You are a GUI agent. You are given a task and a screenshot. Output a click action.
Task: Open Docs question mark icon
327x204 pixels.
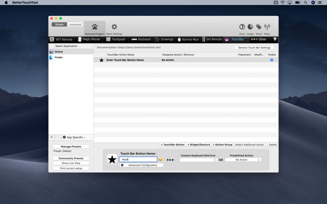pyautogui.click(x=242, y=27)
